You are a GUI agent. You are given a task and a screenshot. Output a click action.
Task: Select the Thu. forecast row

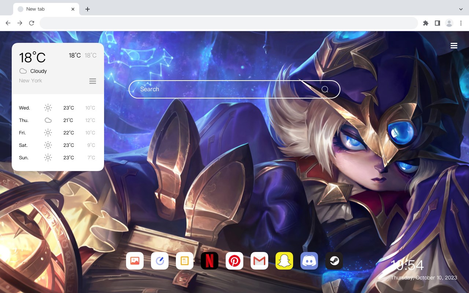pos(58,120)
